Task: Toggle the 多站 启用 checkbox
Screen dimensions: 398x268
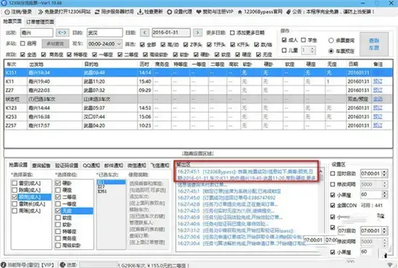Action: tap(22, 43)
